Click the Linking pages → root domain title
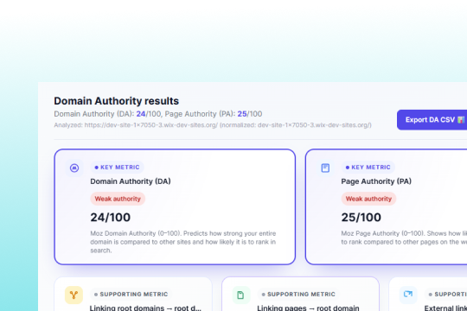 pyautogui.click(x=308, y=308)
